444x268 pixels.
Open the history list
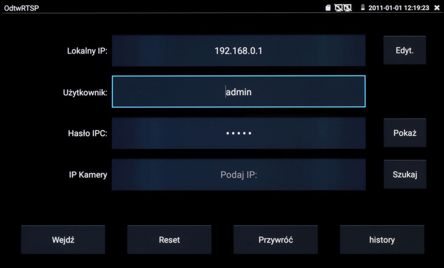[x=382, y=240]
